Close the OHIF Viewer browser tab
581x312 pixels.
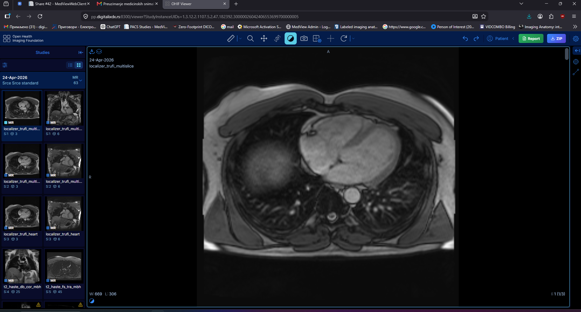pos(225,4)
